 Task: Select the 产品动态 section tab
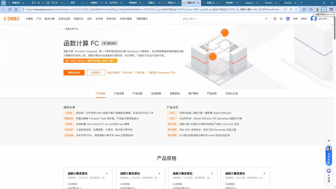(x=212, y=94)
